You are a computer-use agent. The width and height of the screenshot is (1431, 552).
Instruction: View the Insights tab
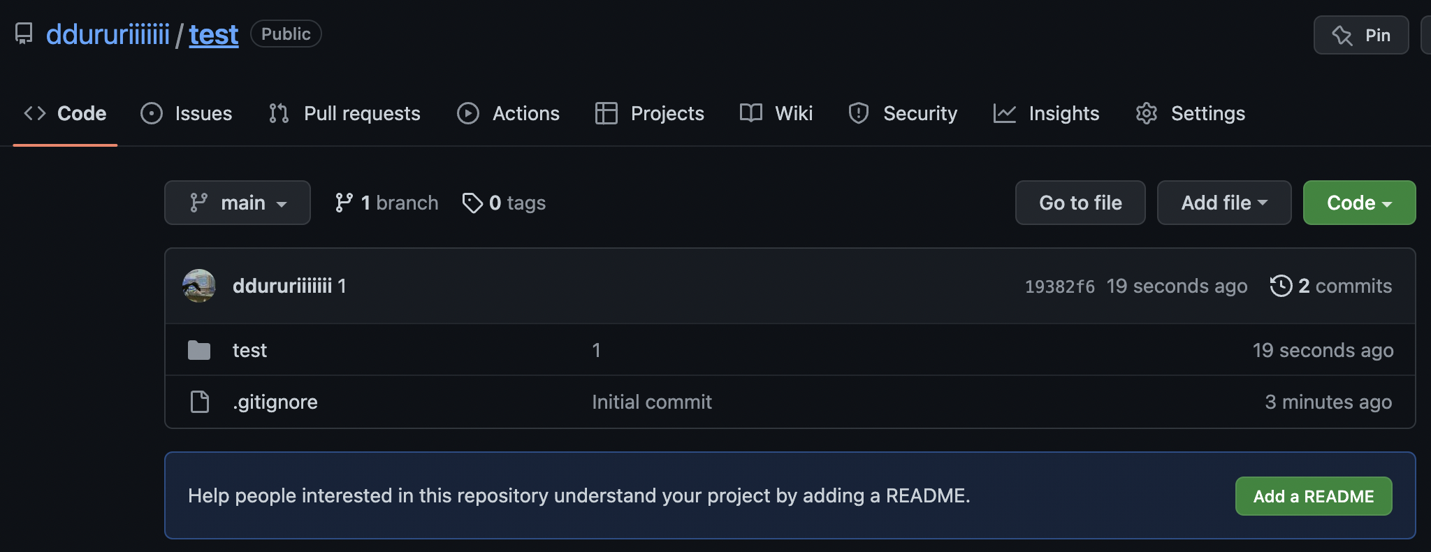1046,113
